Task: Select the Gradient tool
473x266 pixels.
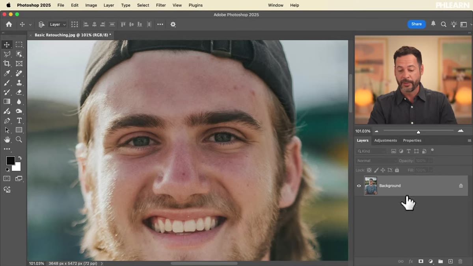Action: pyautogui.click(x=7, y=102)
